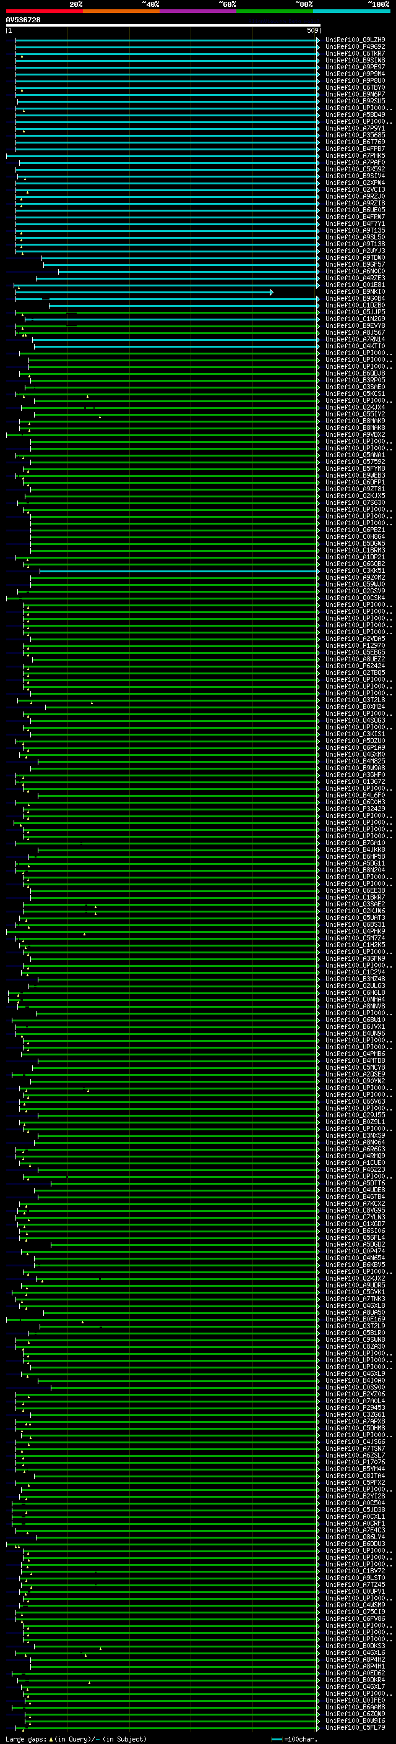The image size is (396, 1744).
Task: Select the UniRef100_A8J567 label
Action: (355, 332)
